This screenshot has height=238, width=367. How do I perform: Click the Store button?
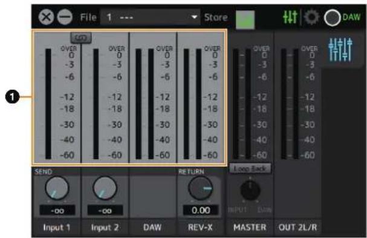click(x=216, y=18)
